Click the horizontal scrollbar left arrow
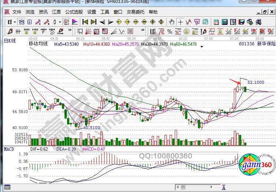Image resolution: width=276 pixels, height=192 pixels. click(x=178, y=187)
